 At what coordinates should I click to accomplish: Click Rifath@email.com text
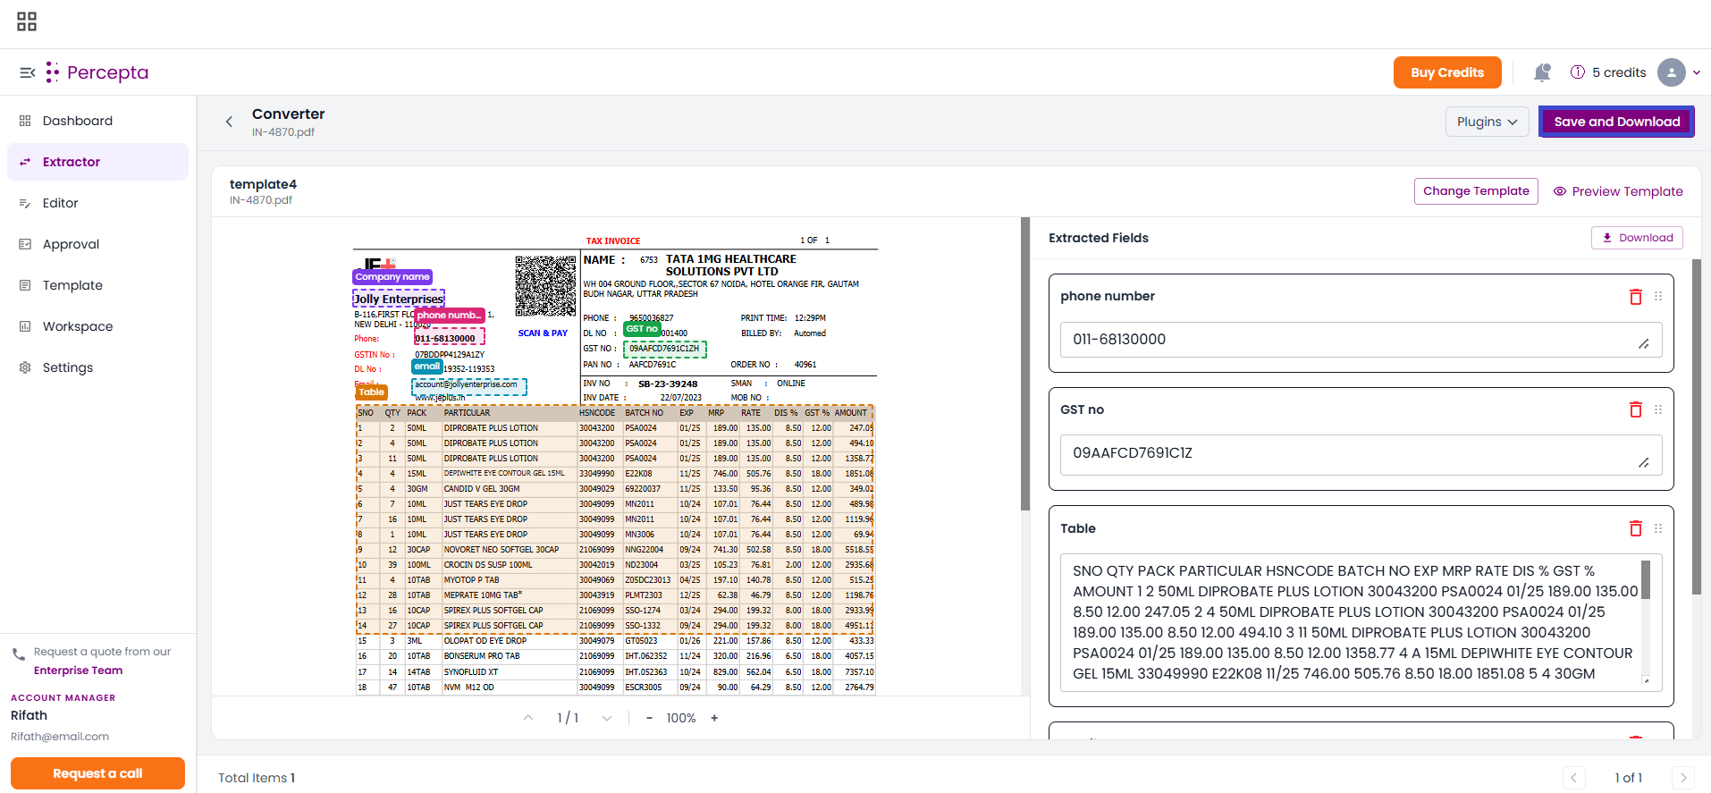pos(60,737)
